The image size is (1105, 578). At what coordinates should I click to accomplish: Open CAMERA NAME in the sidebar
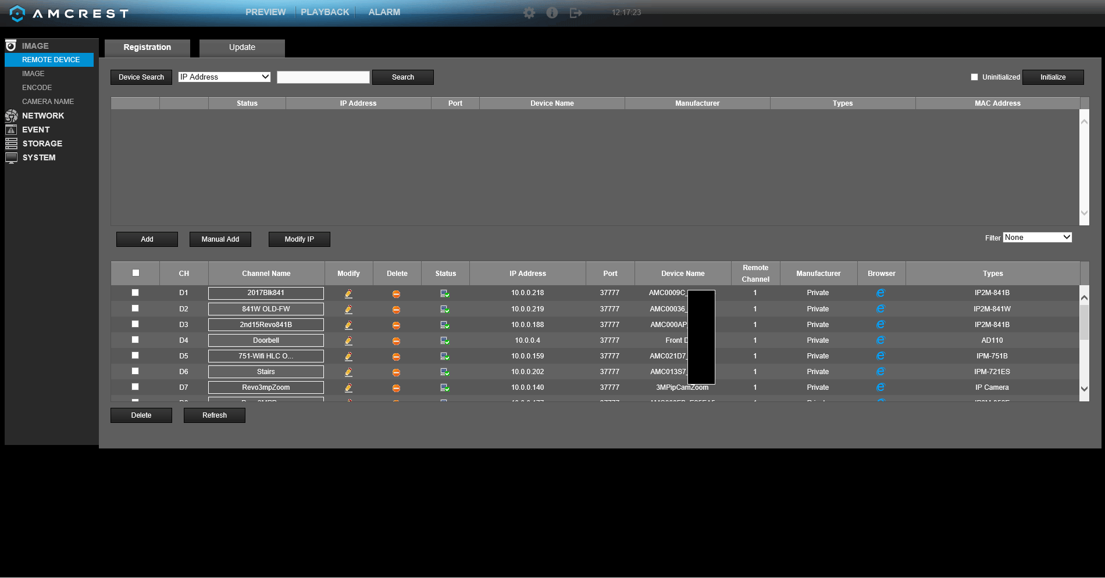pyautogui.click(x=48, y=102)
